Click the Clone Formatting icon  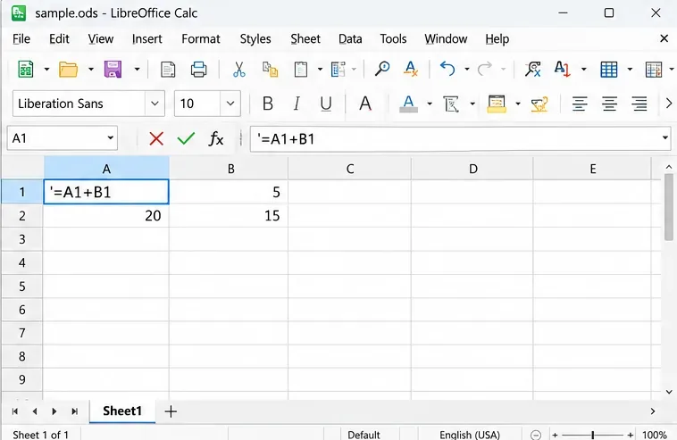point(338,69)
